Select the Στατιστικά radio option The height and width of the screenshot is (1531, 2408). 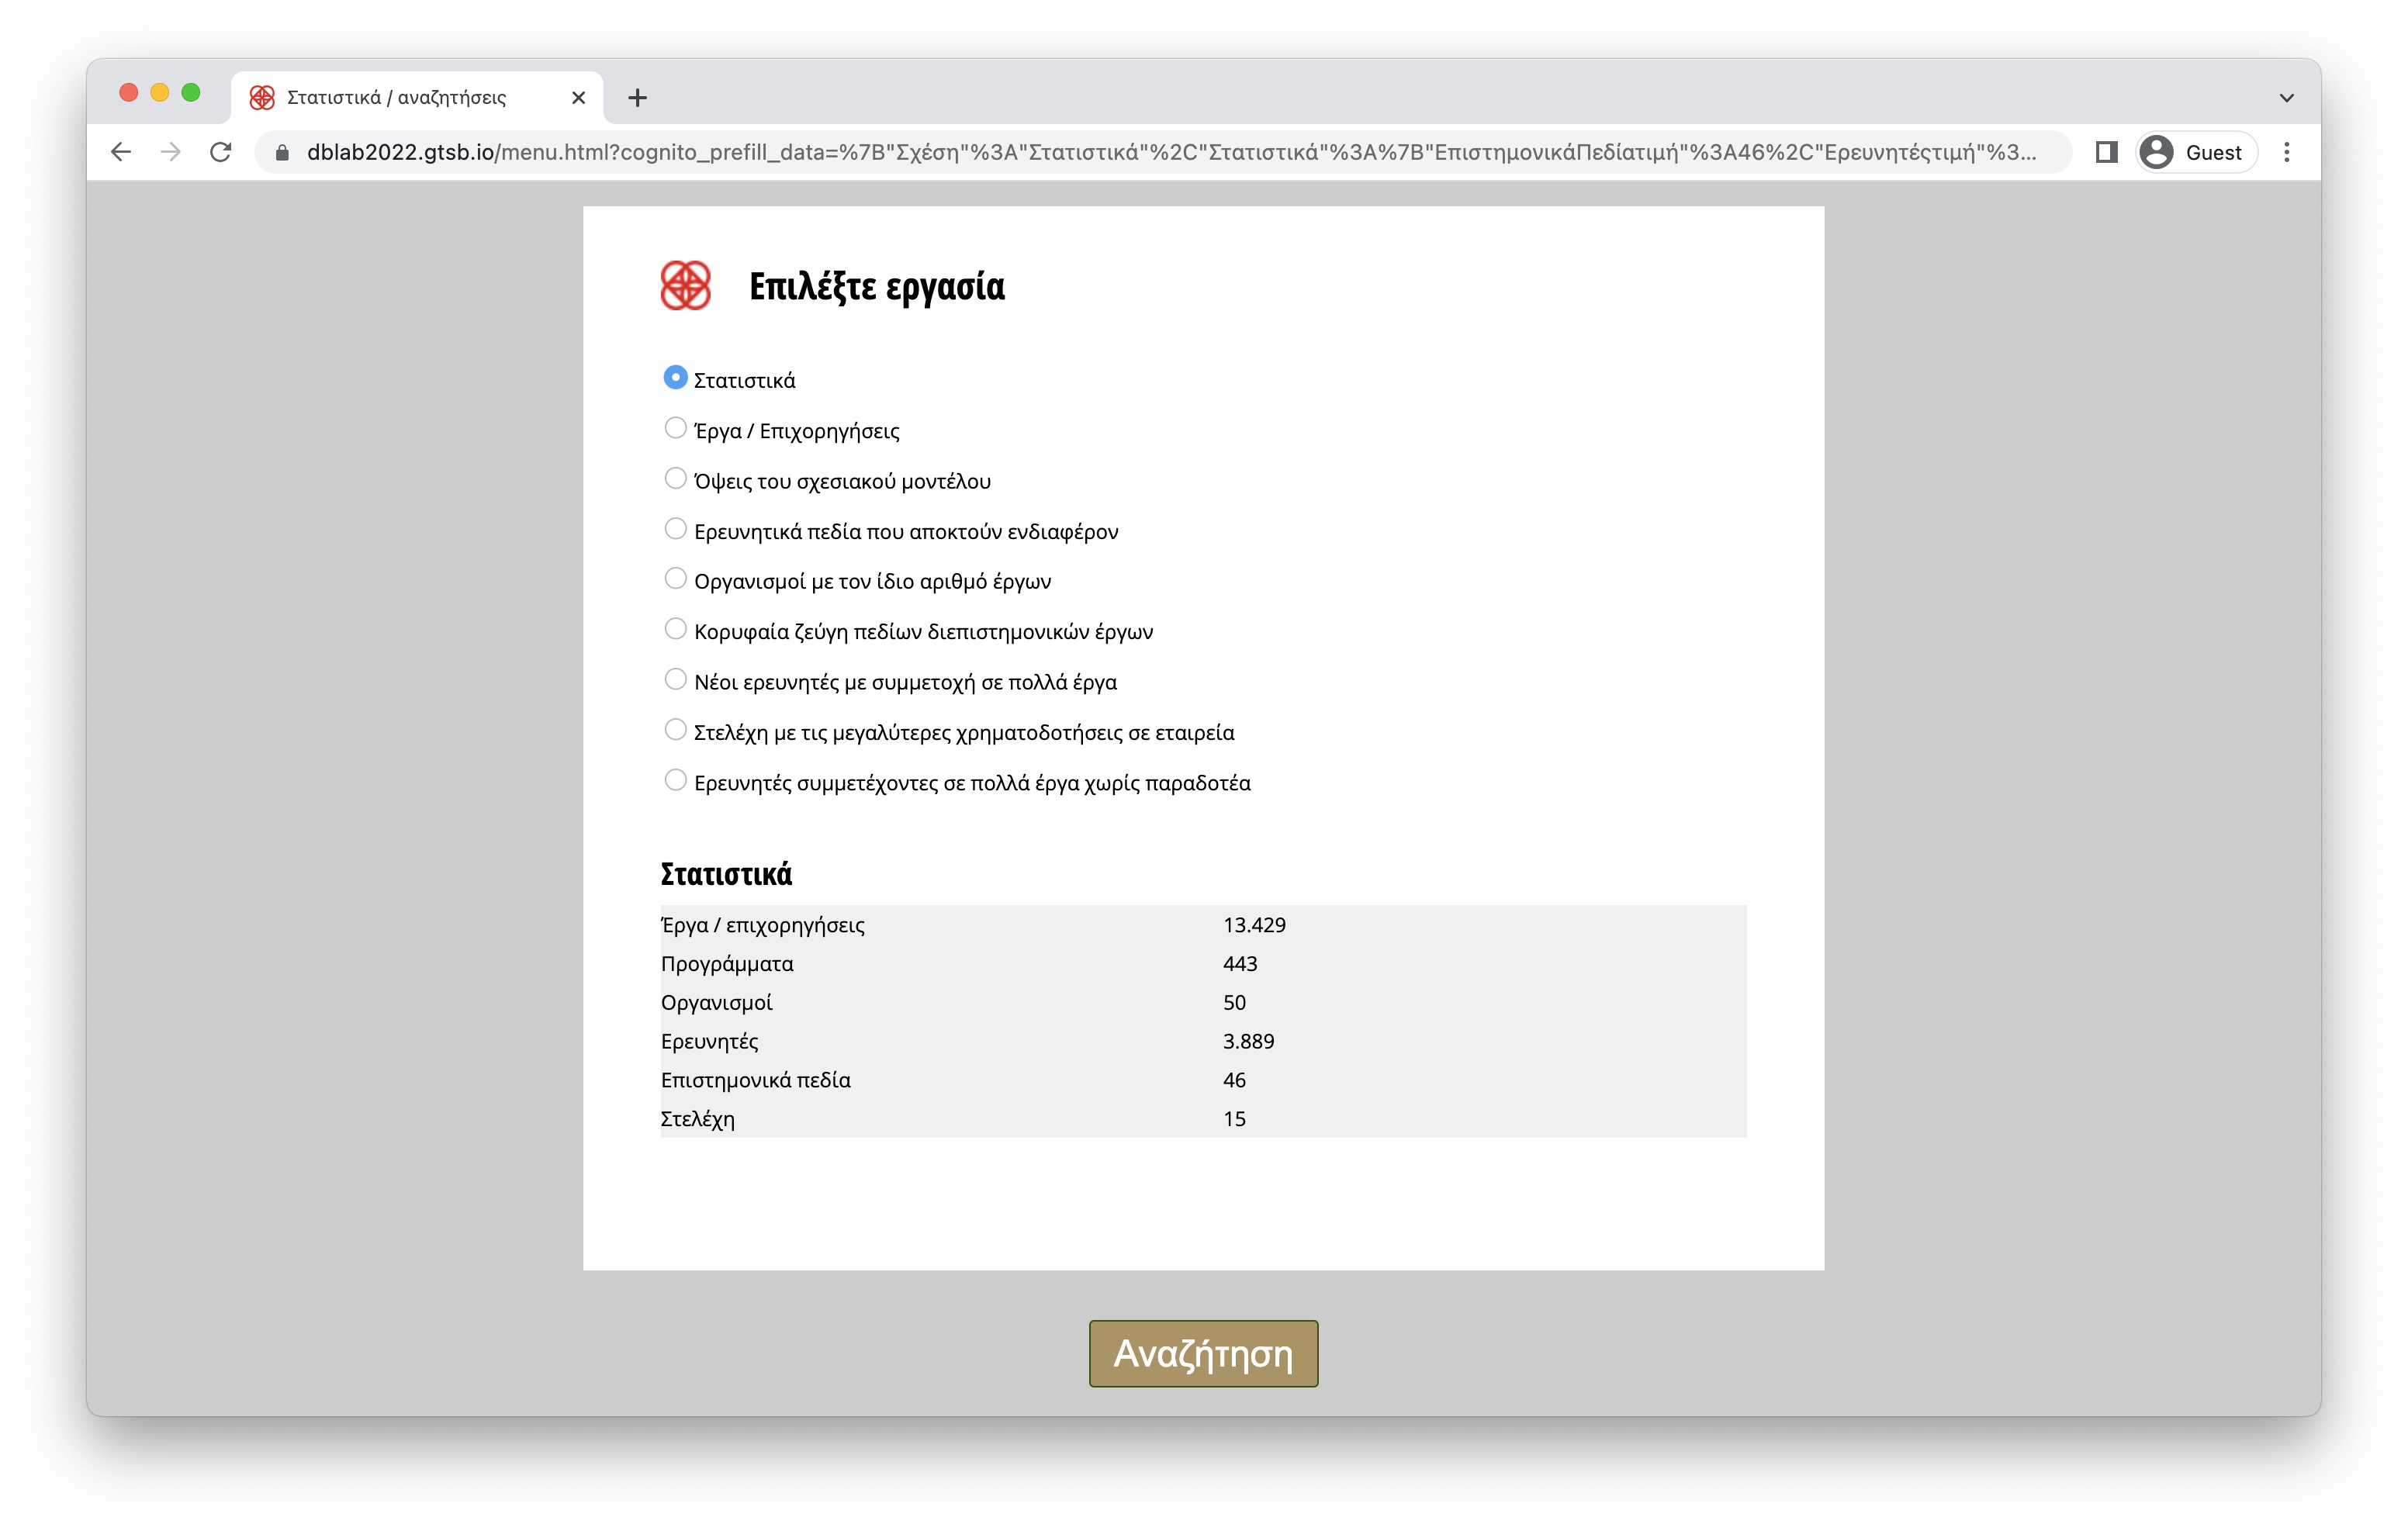(x=675, y=378)
